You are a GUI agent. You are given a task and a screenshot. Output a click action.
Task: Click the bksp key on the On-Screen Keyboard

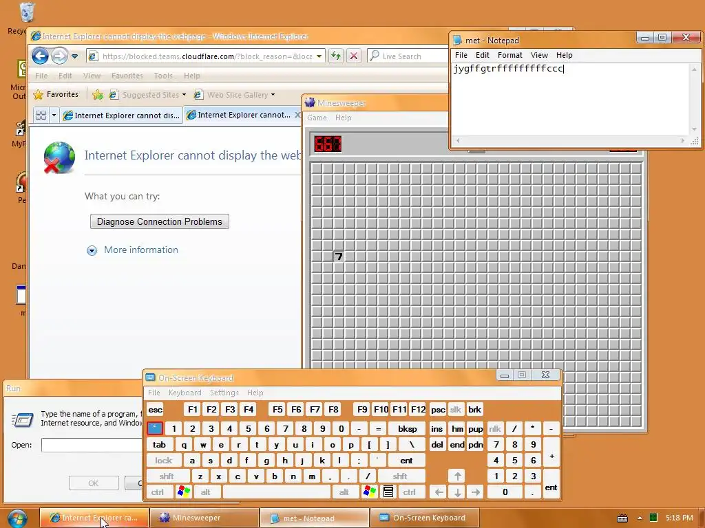coord(407,429)
